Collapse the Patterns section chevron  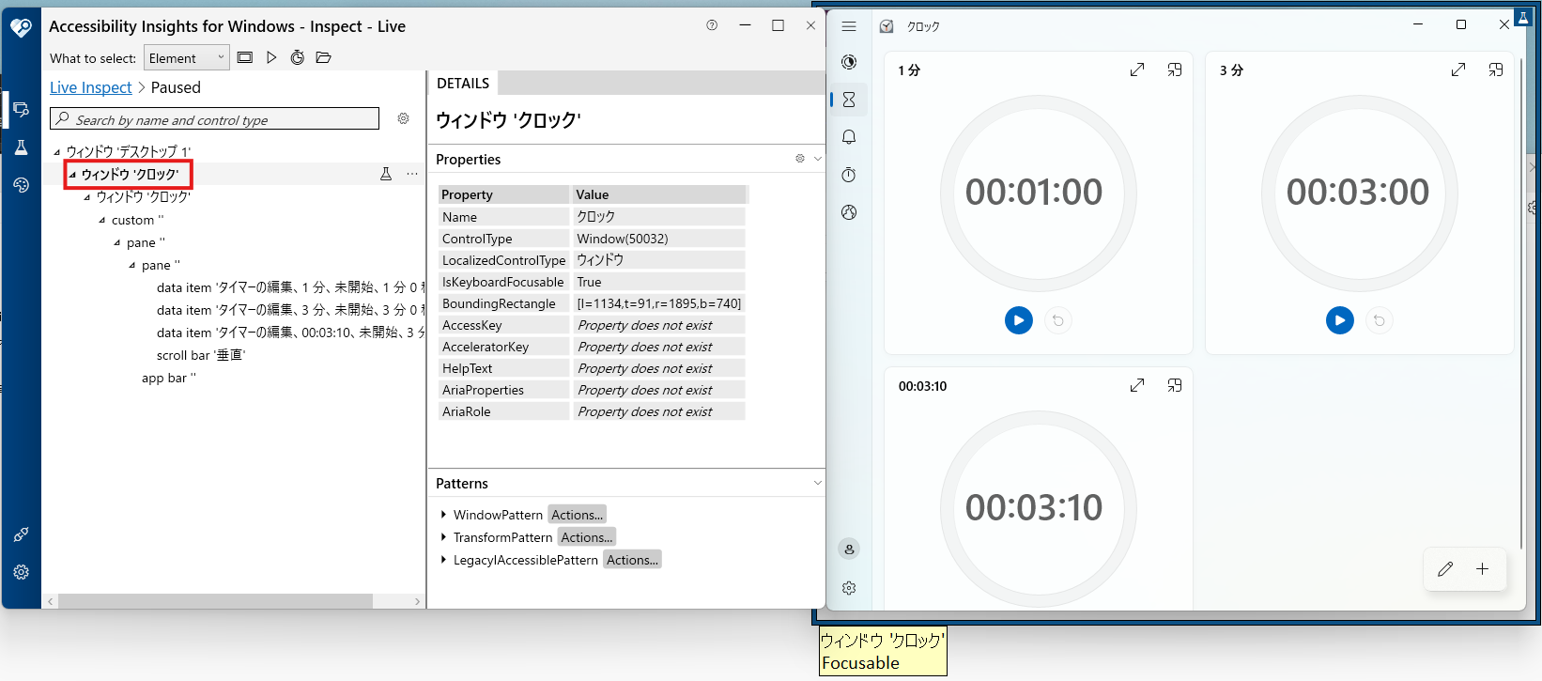pos(817,483)
